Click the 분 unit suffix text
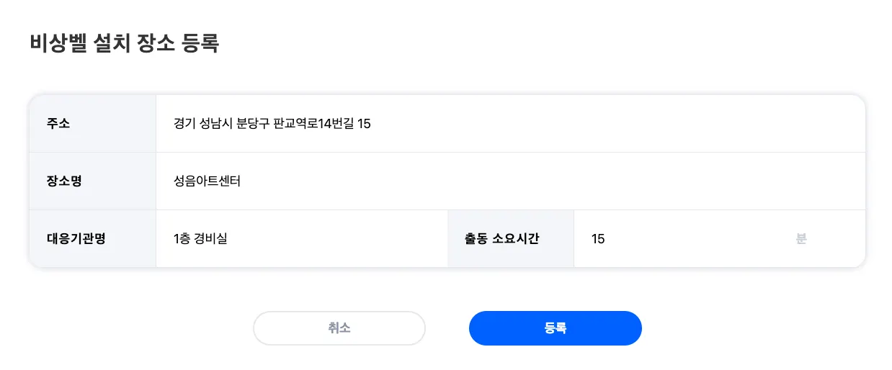 [x=801, y=239]
